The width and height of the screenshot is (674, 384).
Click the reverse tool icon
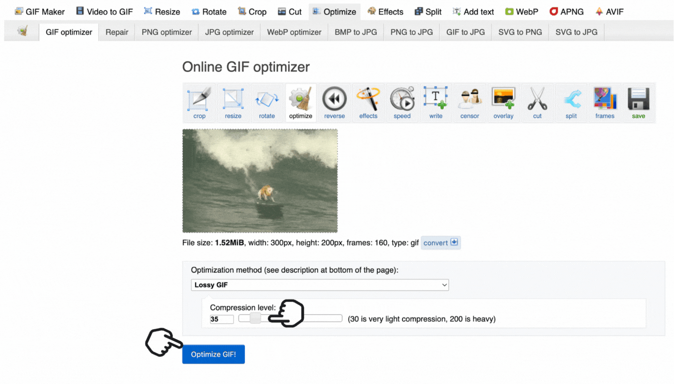334,103
